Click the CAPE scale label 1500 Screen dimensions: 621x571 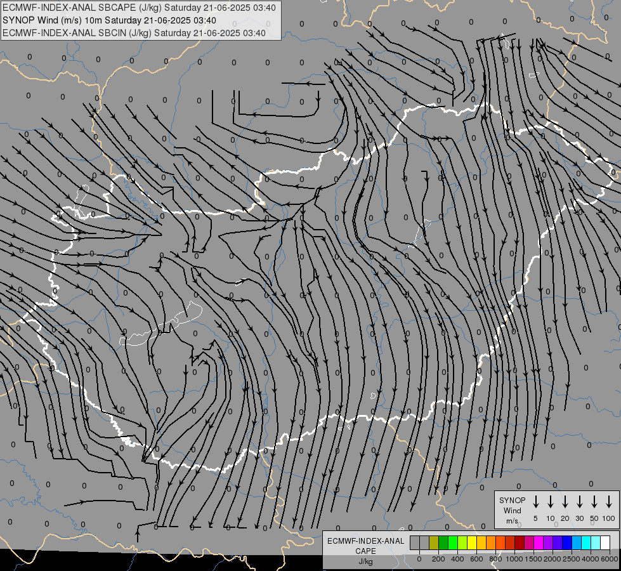(533, 559)
